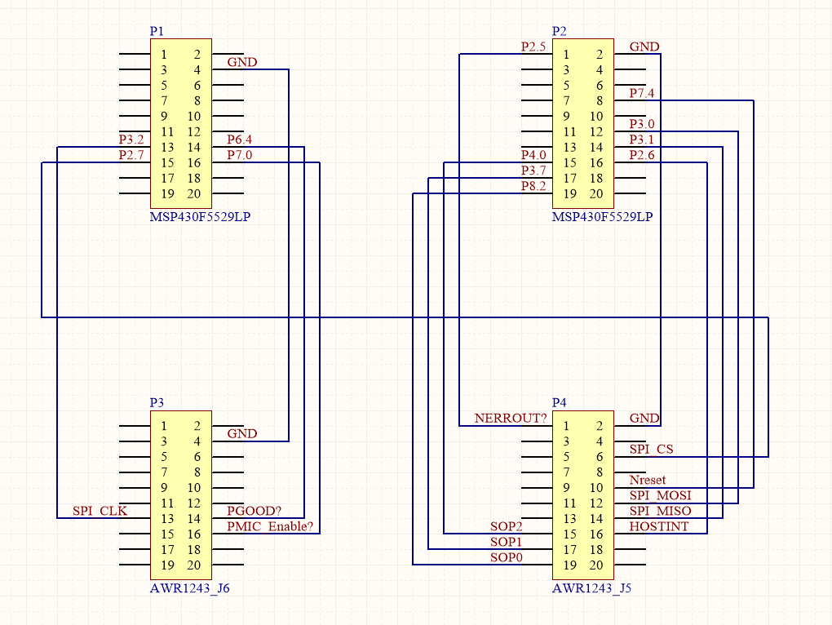Select pin number 20 of connector P1

click(x=193, y=193)
